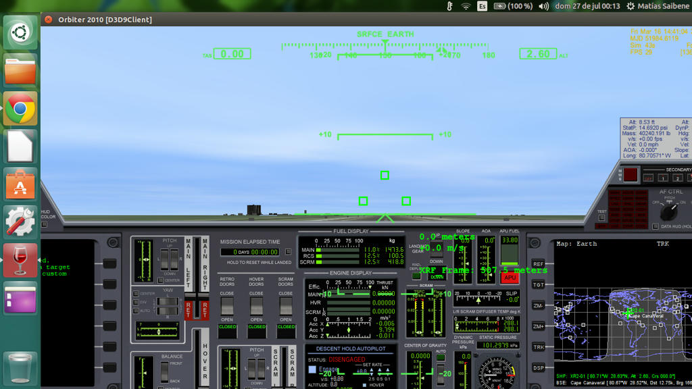Turn secondary HUD OFF

click(x=648, y=178)
